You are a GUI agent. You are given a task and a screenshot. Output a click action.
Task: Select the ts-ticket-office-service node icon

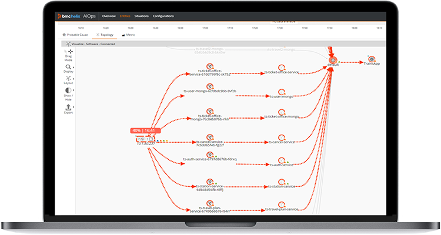pyautogui.click(x=282, y=68)
